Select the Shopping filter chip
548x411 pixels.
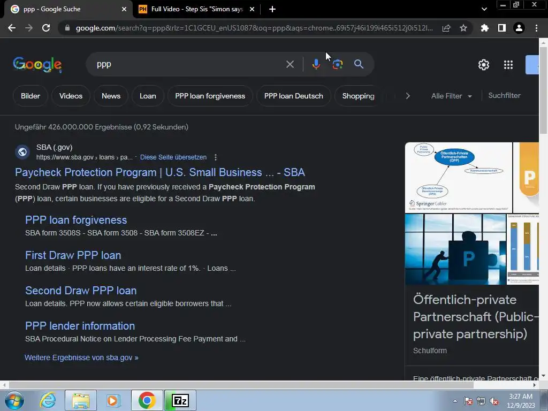tap(358, 96)
